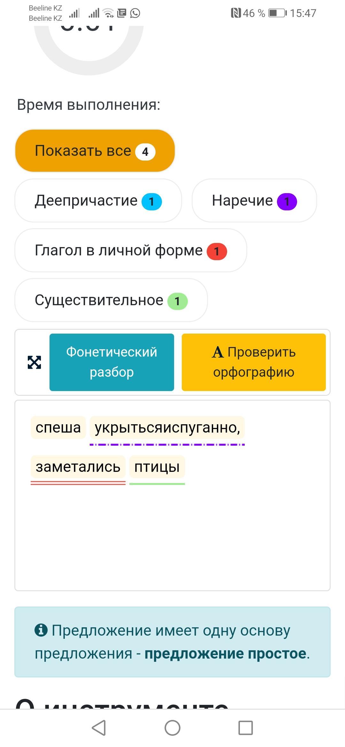Tap the fullscreen expand arrows icon

(34, 362)
